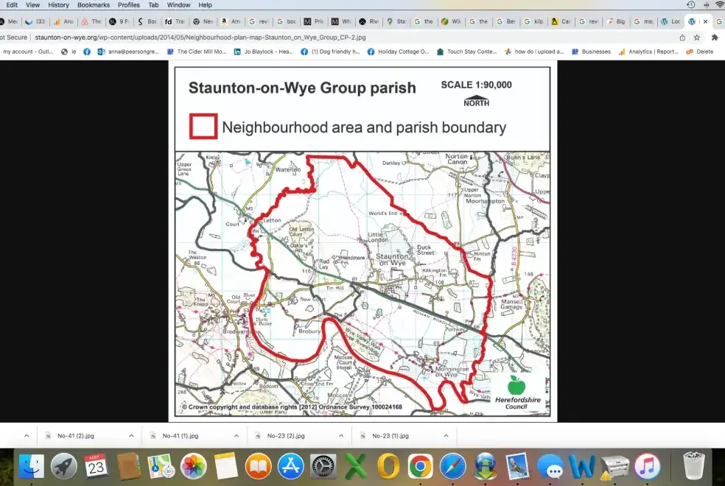
Task: Bookmark this page with the star icon
Action: [697, 37]
